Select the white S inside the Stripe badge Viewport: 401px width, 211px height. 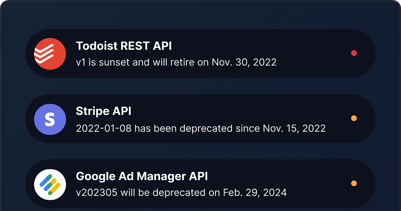49,119
